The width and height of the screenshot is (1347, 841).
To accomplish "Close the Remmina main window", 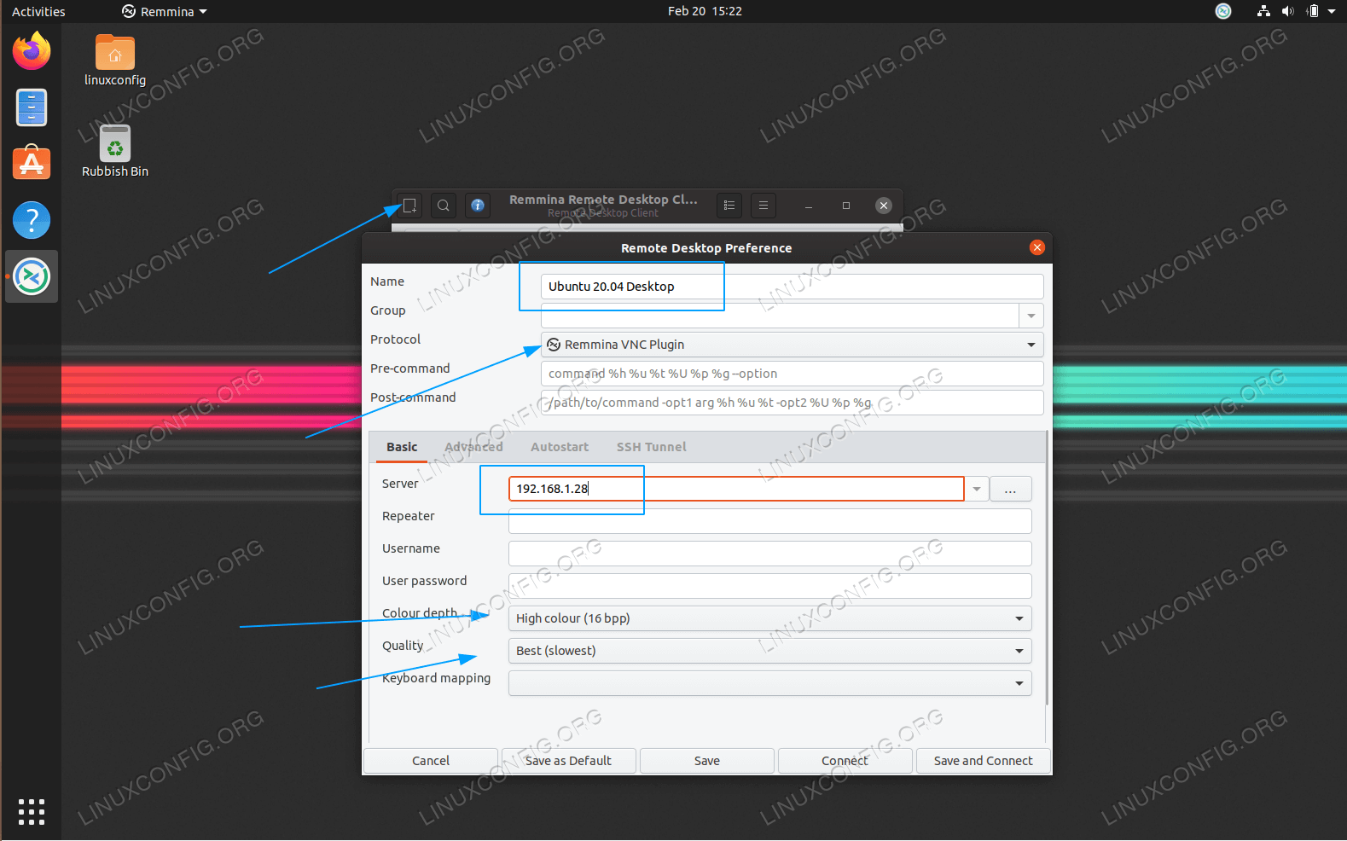I will pos(884,206).
